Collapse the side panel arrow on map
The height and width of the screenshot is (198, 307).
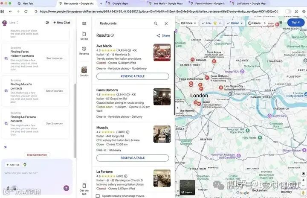[x=177, y=108]
